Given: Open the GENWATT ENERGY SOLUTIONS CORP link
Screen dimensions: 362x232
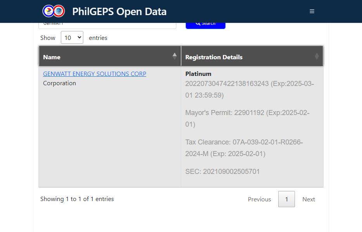Looking at the screenshot, I should pyautogui.click(x=95, y=74).
